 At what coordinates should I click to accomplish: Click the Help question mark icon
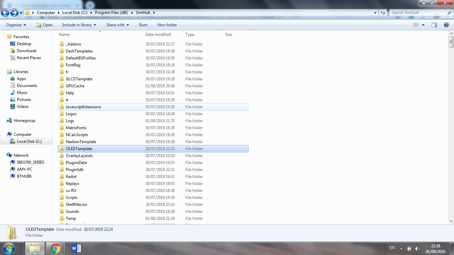(446, 25)
